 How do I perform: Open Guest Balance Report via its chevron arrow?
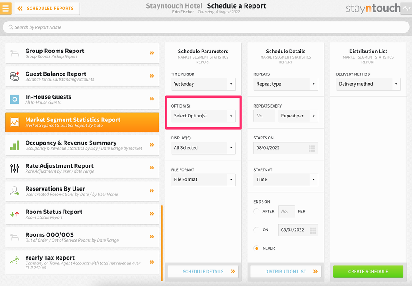coord(152,76)
